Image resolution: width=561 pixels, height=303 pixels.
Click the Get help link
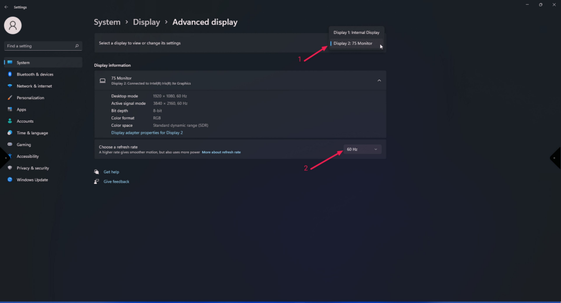[x=111, y=172]
